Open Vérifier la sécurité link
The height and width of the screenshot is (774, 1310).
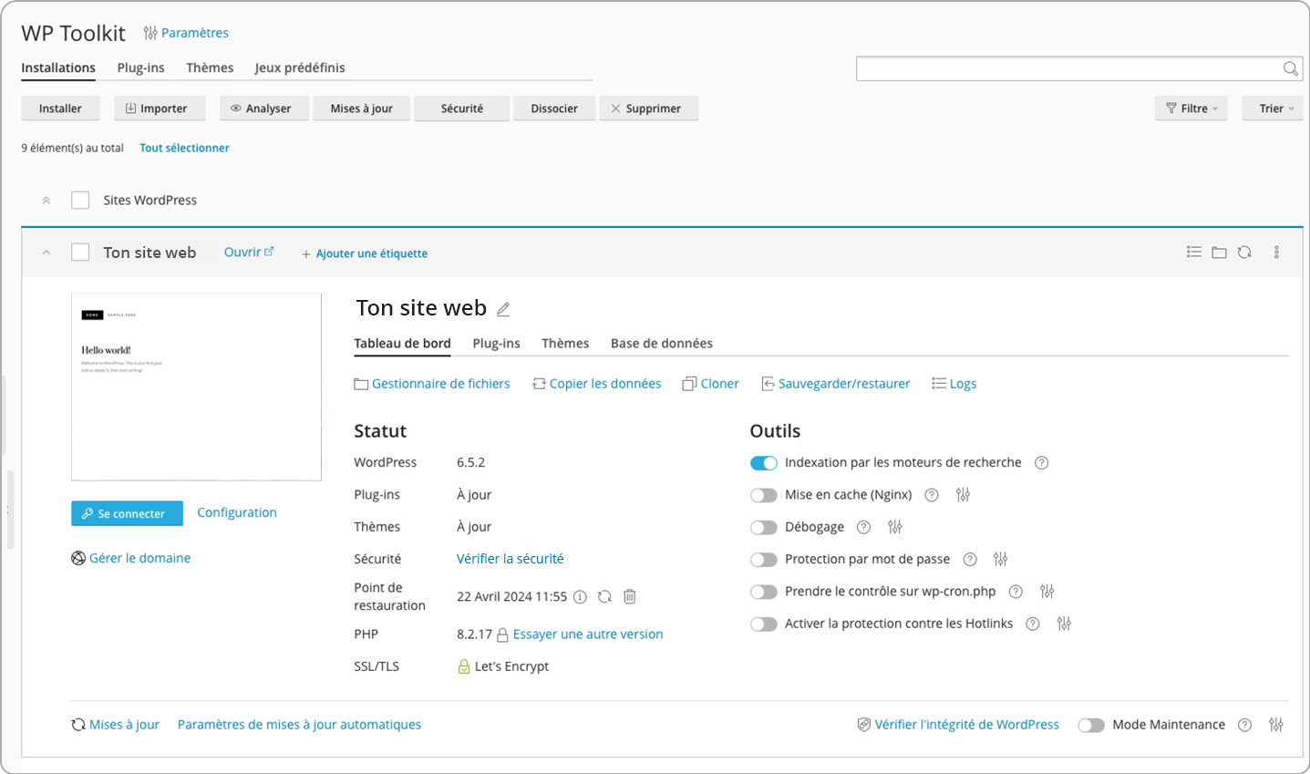click(x=510, y=559)
